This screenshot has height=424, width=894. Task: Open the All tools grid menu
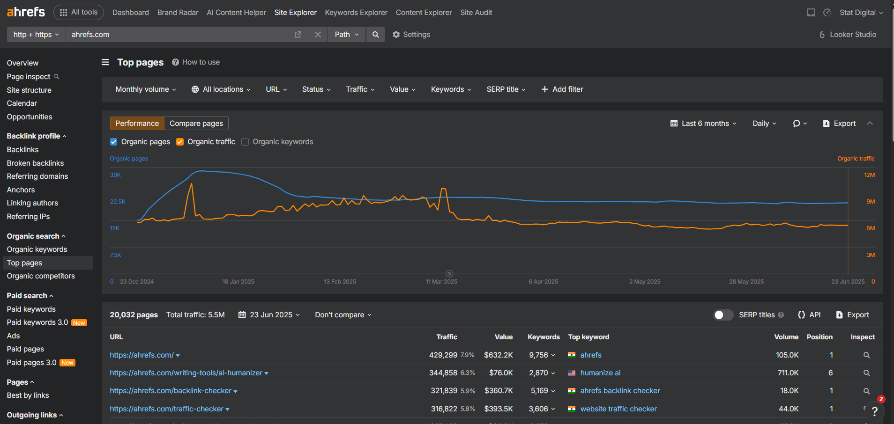[x=79, y=12]
